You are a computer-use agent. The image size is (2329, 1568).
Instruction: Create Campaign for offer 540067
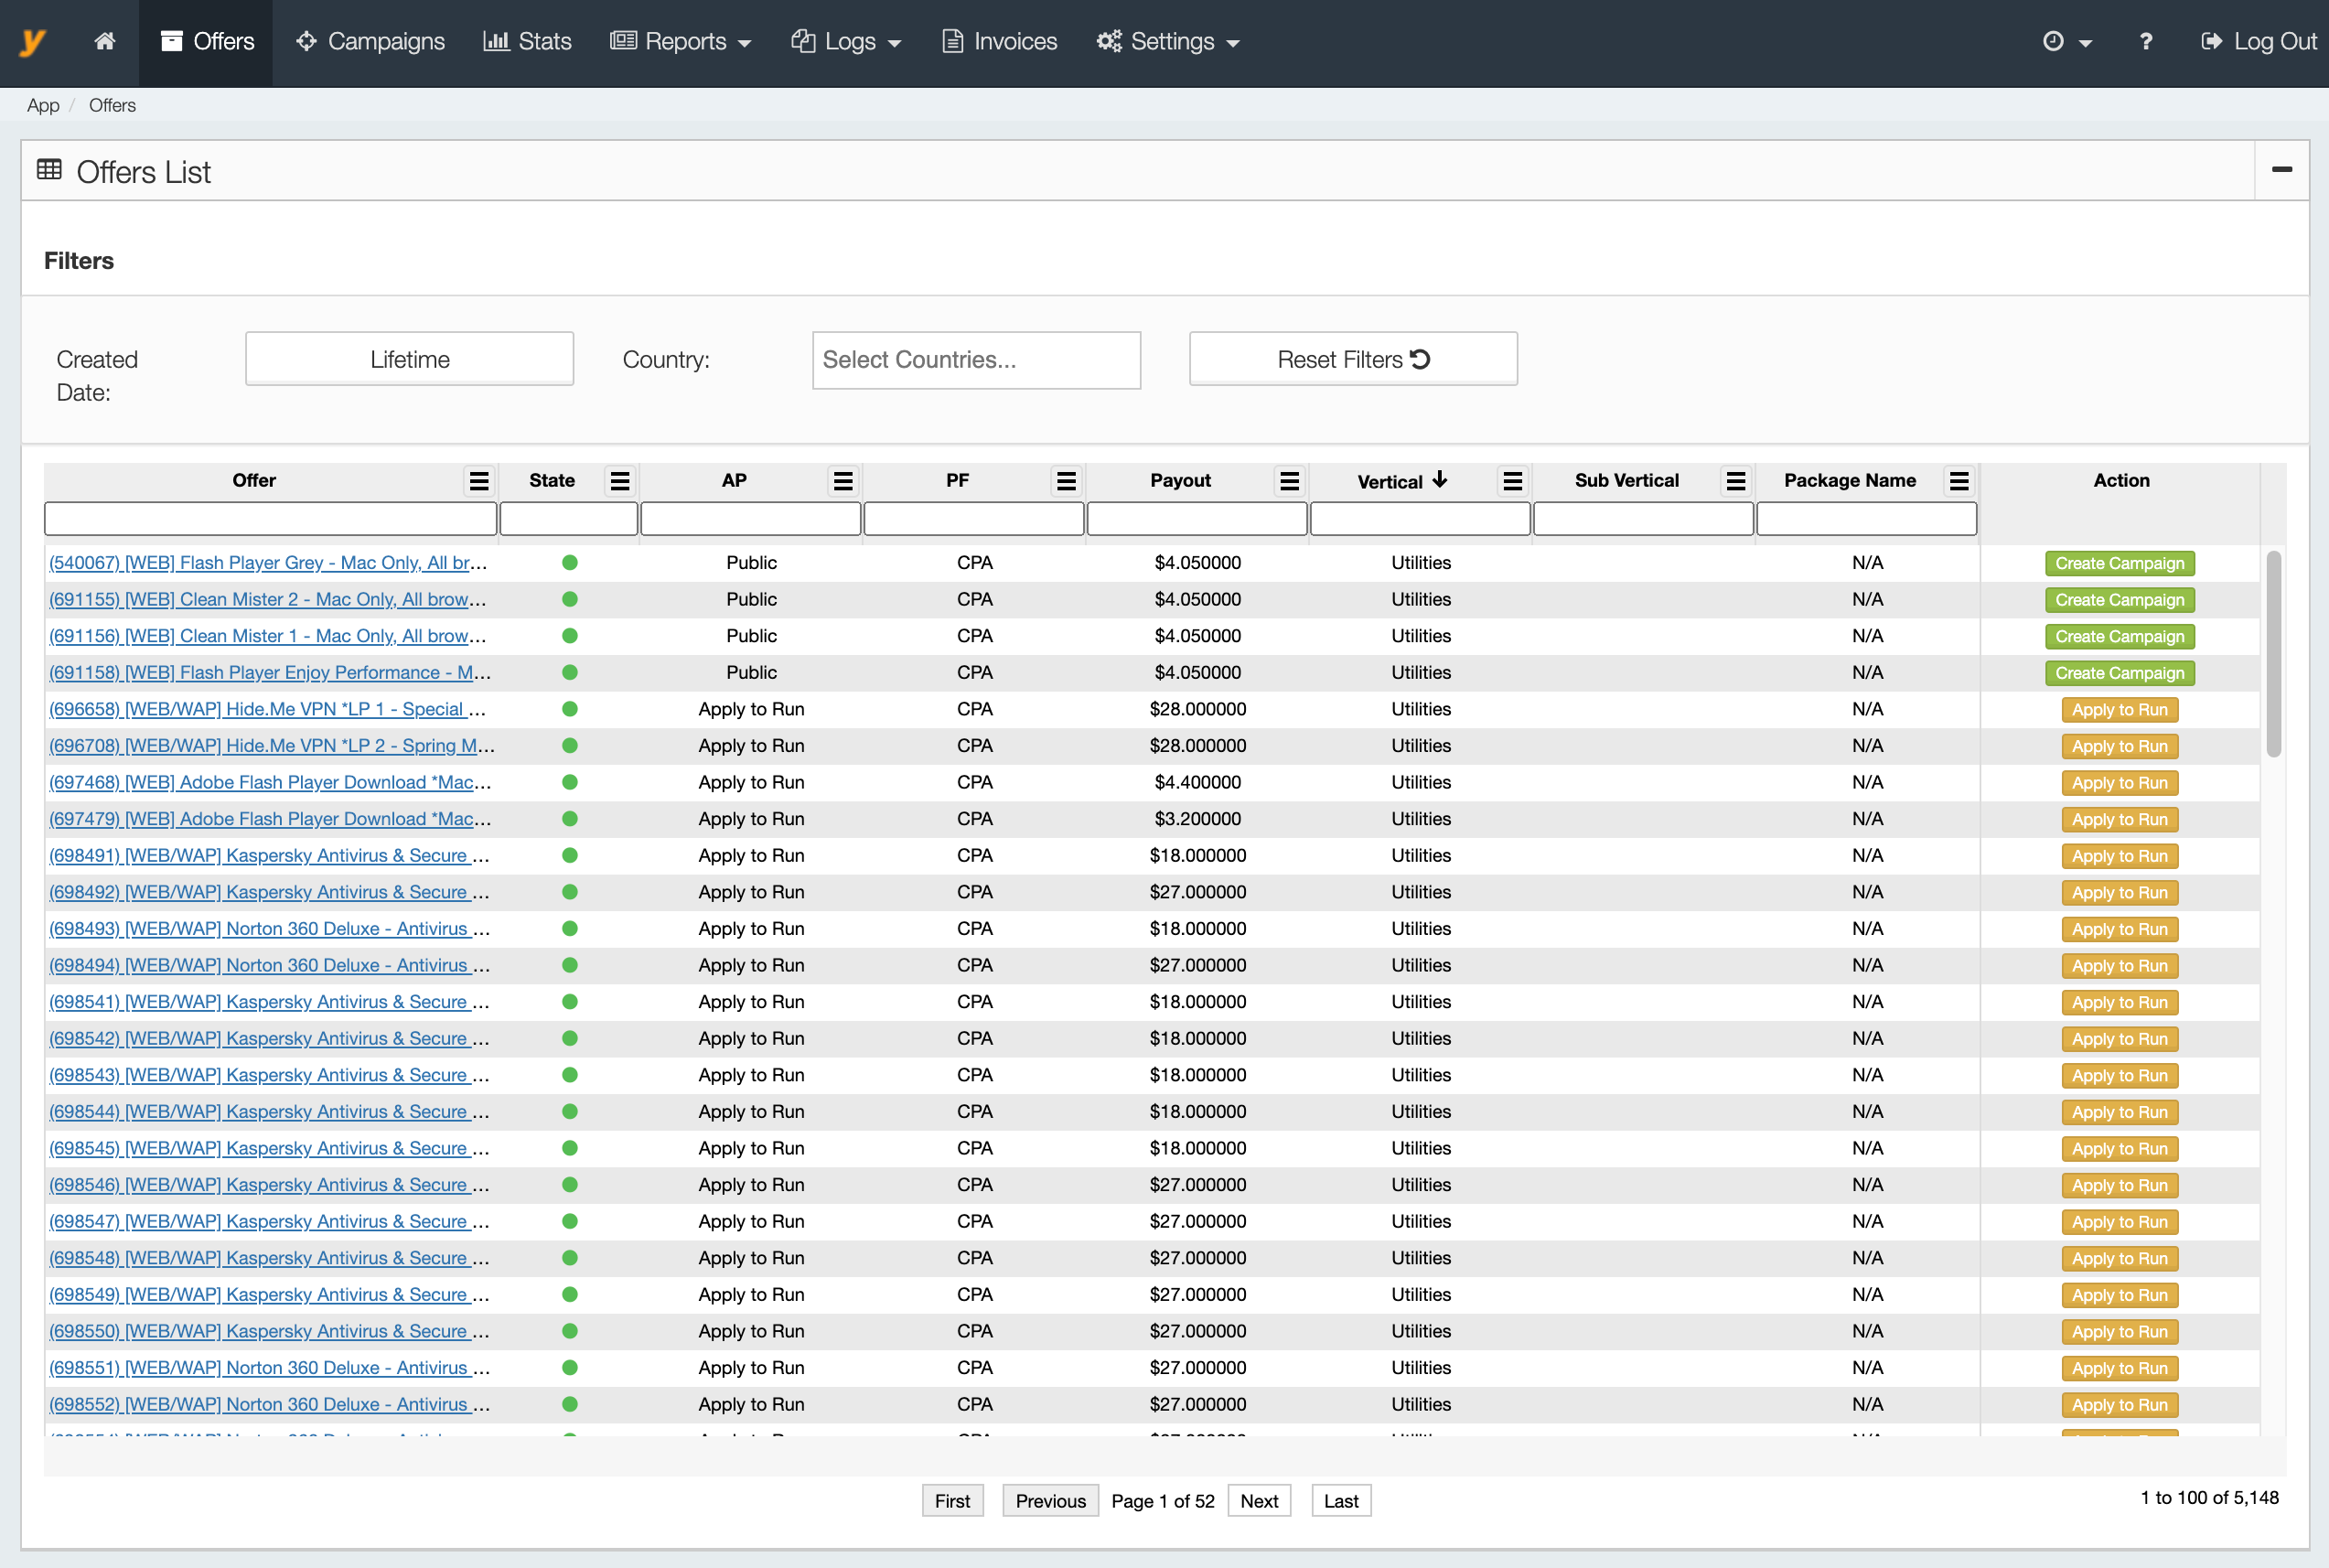coord(2119,564)
